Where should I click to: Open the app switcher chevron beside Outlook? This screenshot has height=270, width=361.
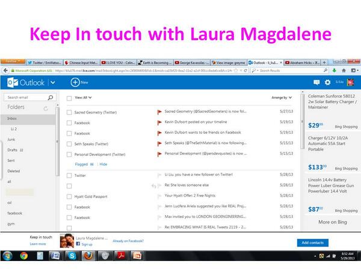point(53,82)
